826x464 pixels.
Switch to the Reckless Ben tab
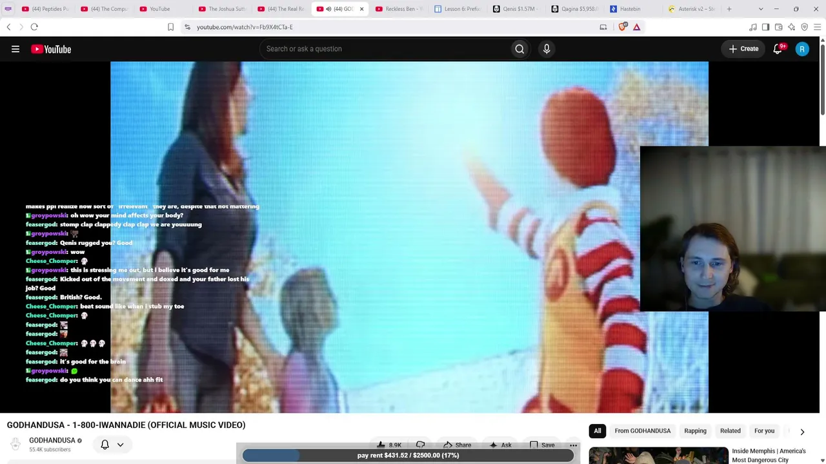point(399,9)
